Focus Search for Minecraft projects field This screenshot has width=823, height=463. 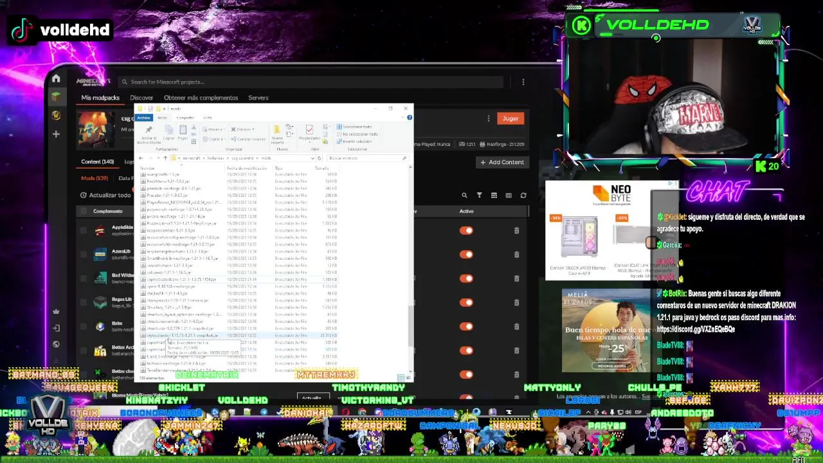pos(311,82)
